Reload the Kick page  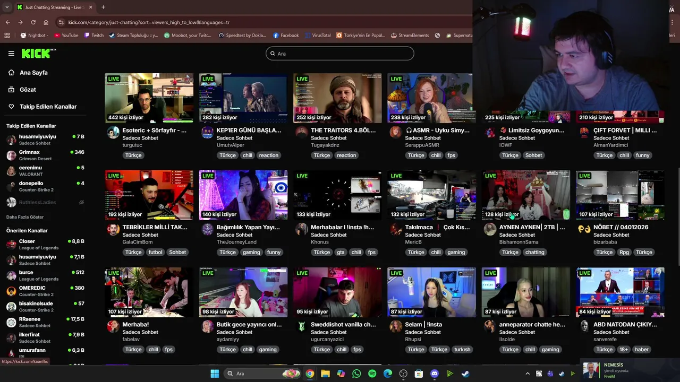click(x=33, y=22)
